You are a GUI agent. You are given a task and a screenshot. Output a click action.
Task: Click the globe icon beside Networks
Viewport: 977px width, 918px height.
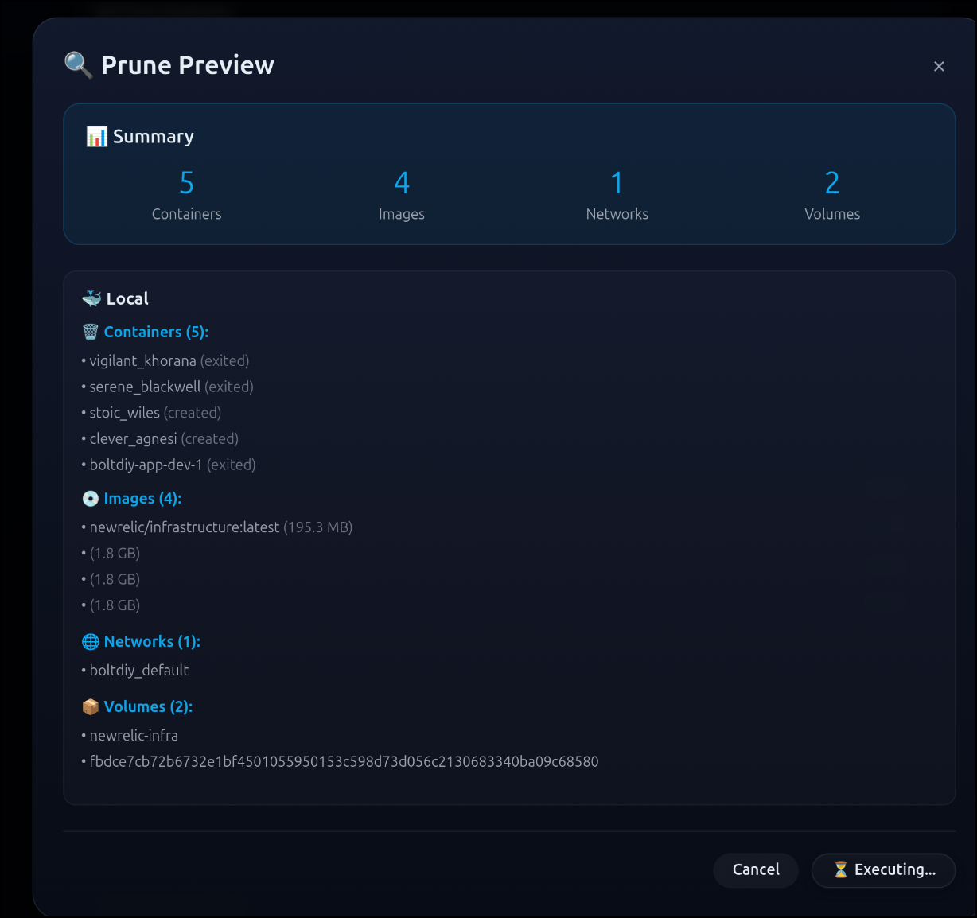tap(91, 642)
